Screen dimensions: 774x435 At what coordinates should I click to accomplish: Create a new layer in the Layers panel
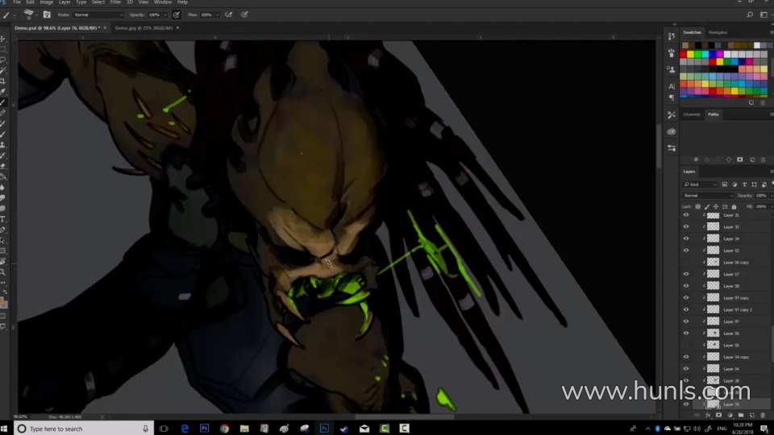pos(751,416)
